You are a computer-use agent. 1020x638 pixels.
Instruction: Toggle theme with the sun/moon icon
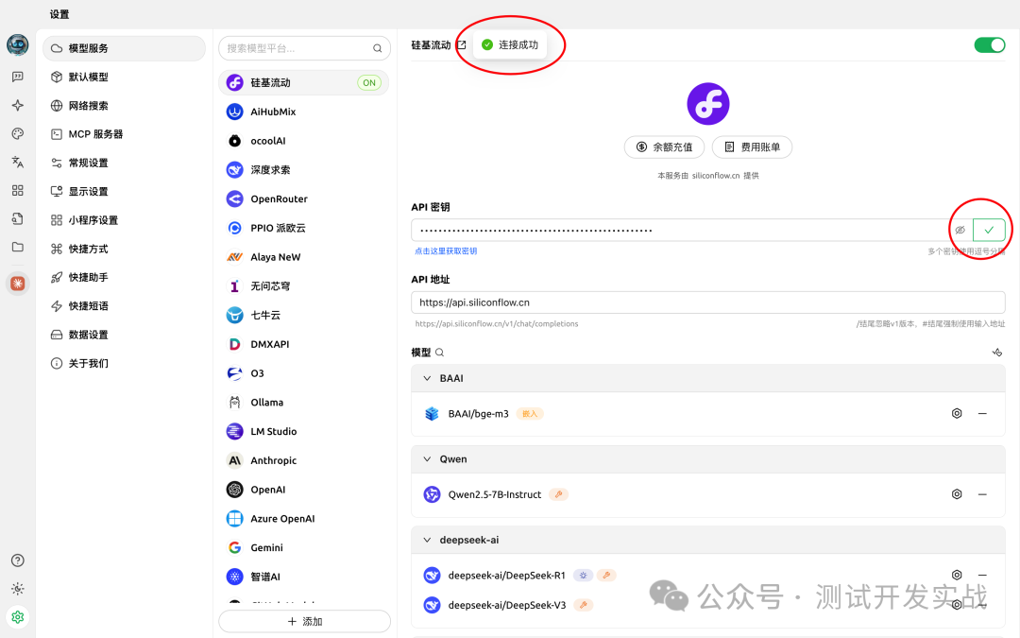17,588
